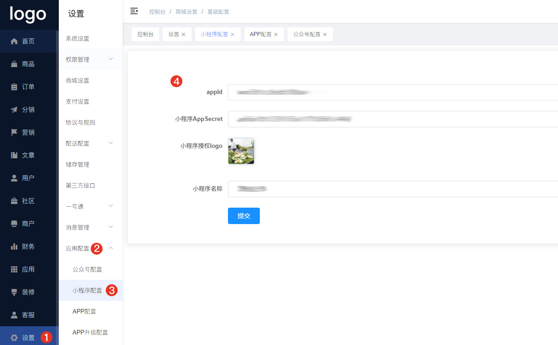Image resolution: width=558 pixels, height=345 pixels.
Task: Click the blue 提交 button
Action: [x=244, y=216]
